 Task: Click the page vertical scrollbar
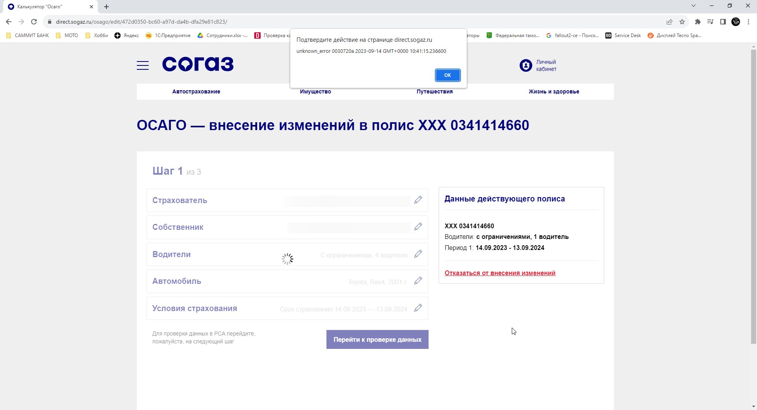[x=753, y=197]
